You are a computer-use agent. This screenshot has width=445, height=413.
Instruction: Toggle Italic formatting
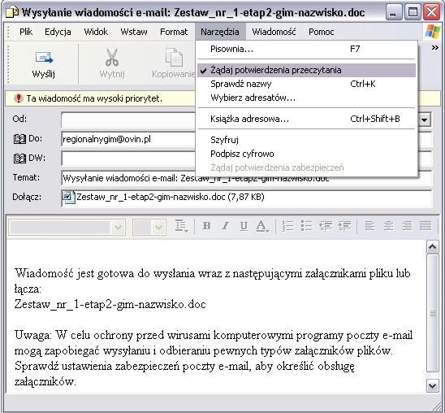(x=225, y=226)
